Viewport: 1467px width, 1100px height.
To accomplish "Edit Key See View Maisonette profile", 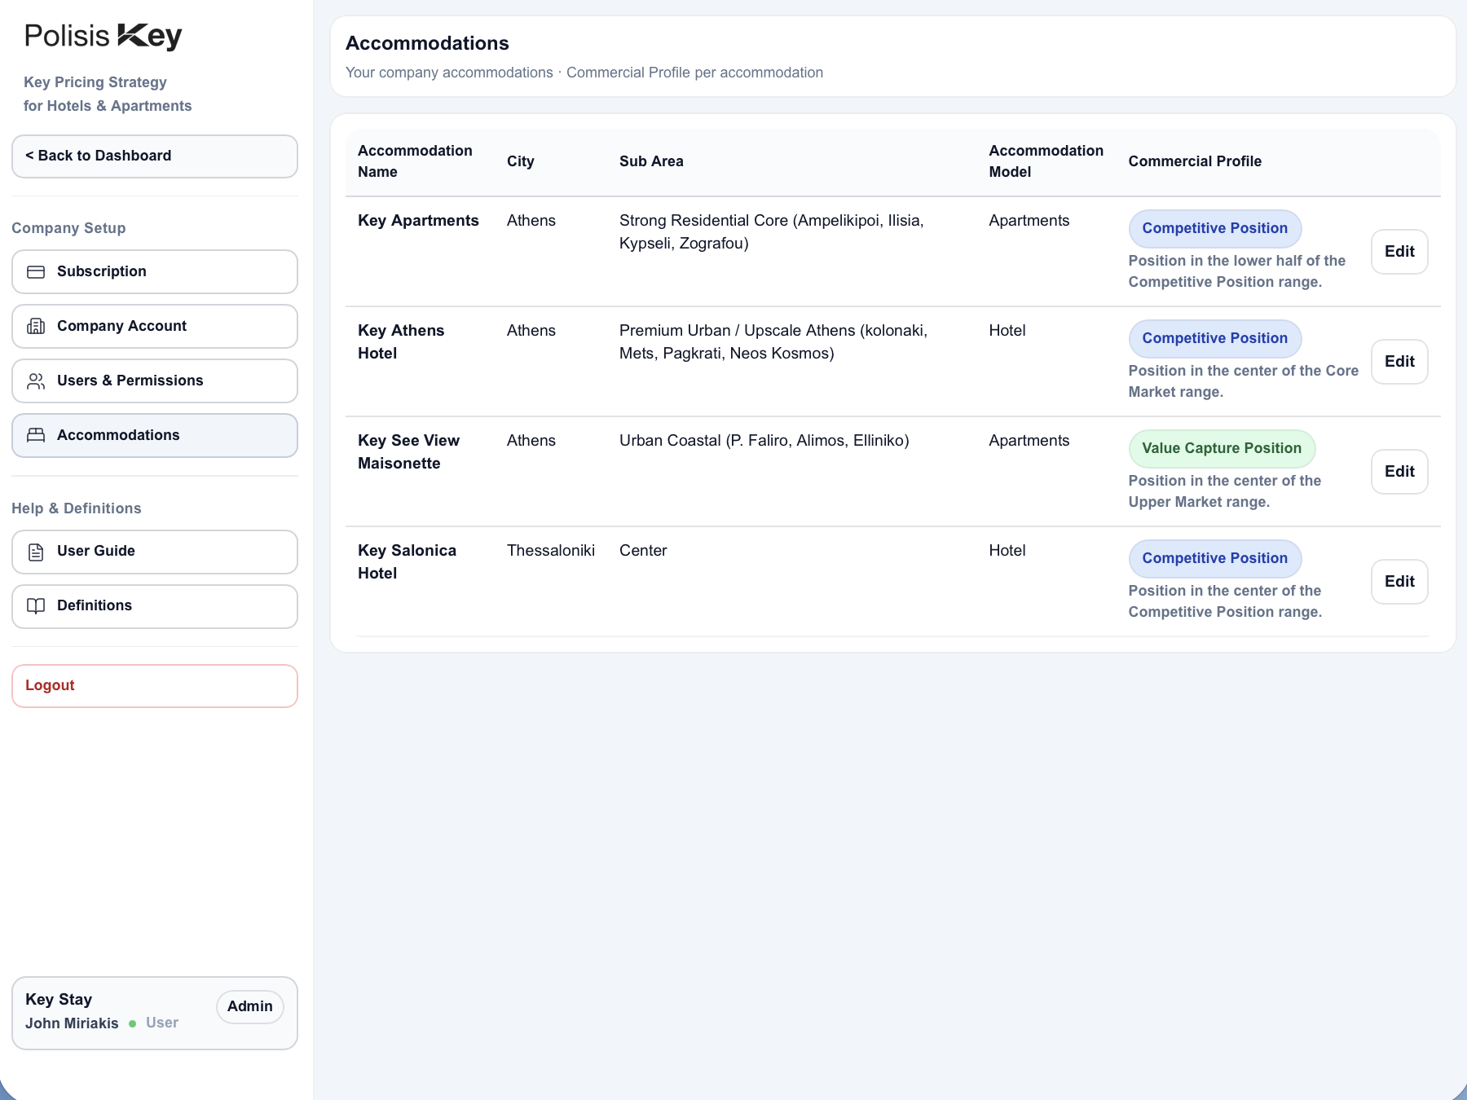I will (1399, 472).
